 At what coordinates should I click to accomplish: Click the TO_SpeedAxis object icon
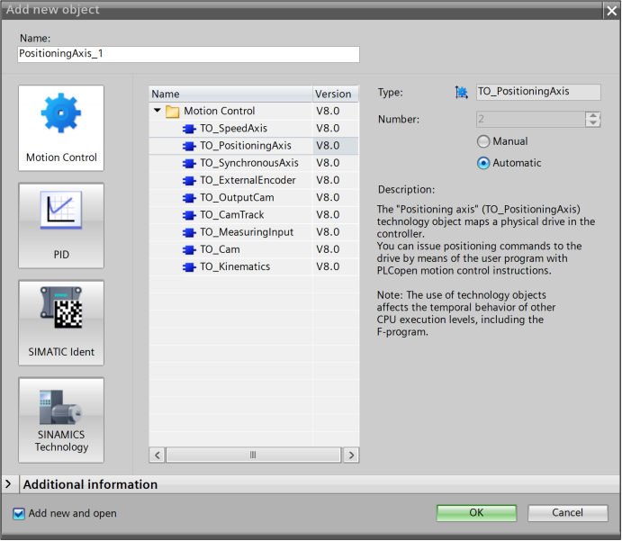click(189, 129)
